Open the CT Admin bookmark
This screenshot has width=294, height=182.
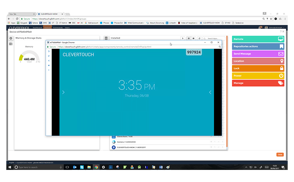point(61,23)
